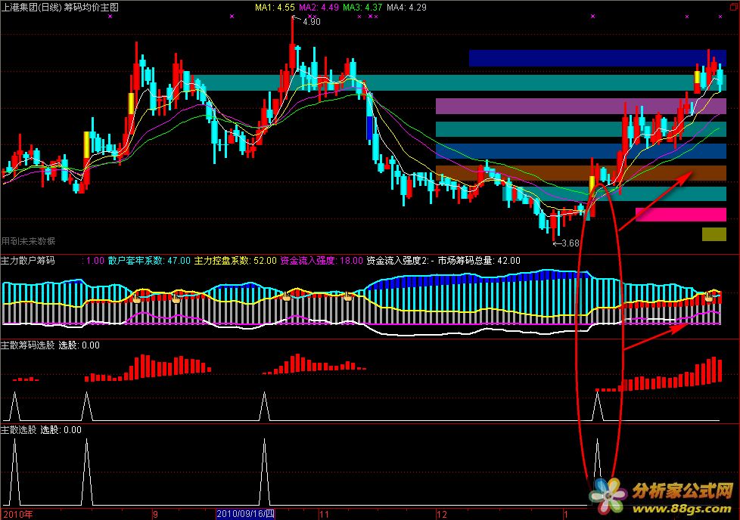
Task: Click month 11 on the time axis
Action: tap(324, 515)
